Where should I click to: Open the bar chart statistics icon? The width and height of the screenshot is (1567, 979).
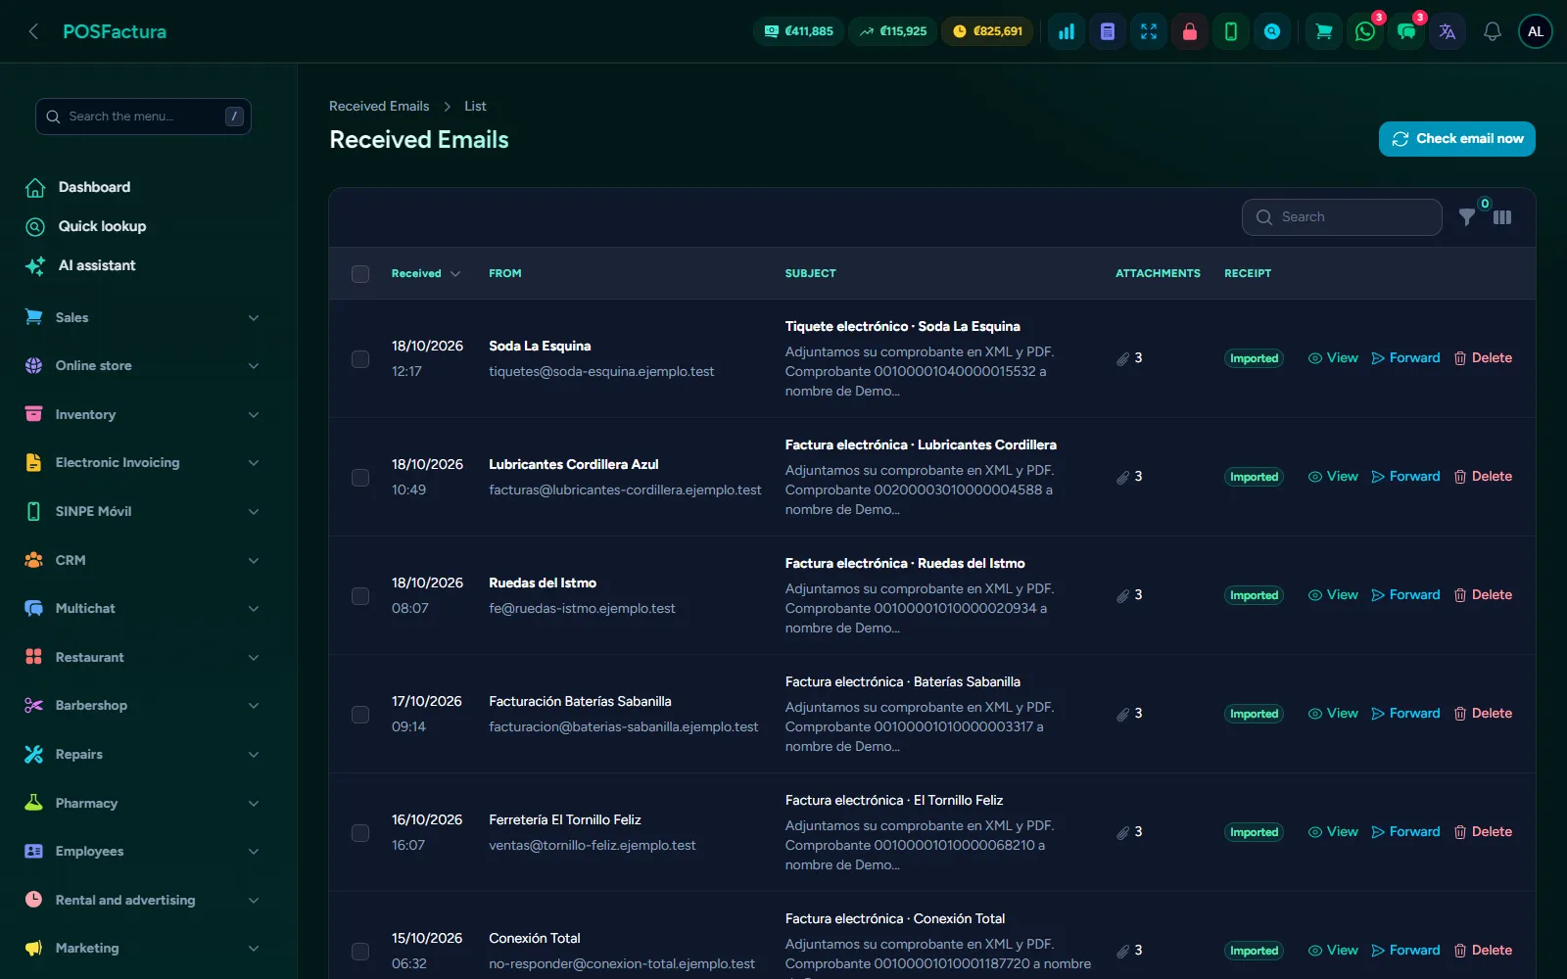coord(1067,31)
